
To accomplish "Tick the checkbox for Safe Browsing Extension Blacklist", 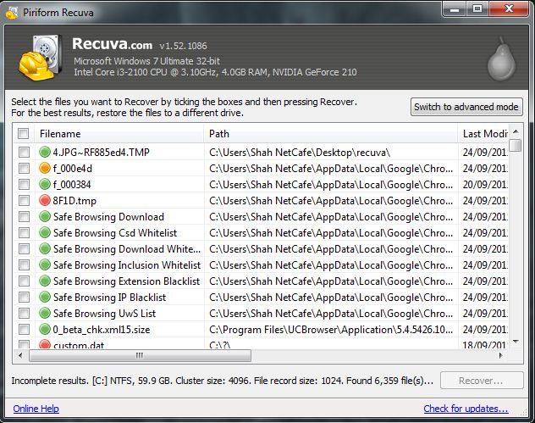I will [24, 281].
